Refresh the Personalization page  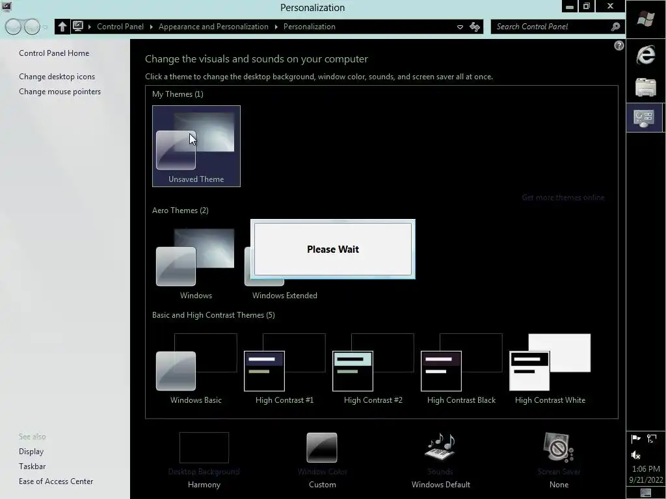click(x=475, y=27)
